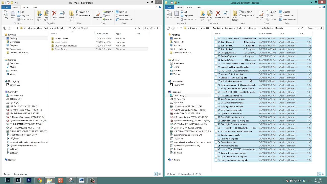Open File tab in right window
327x184 pixels.
[169, 7]
